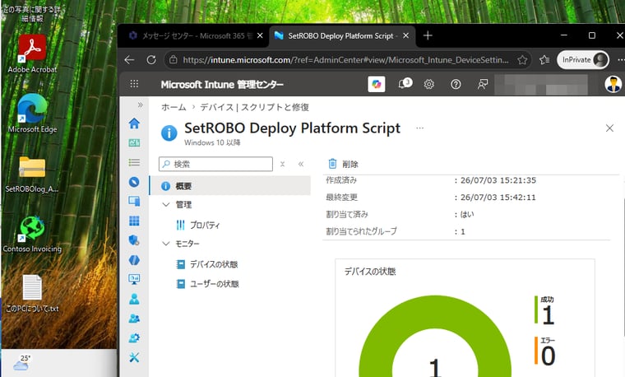625x377 pixels.
Task: Open the InPrivate profile button
Action: click(x=583, y=60)
